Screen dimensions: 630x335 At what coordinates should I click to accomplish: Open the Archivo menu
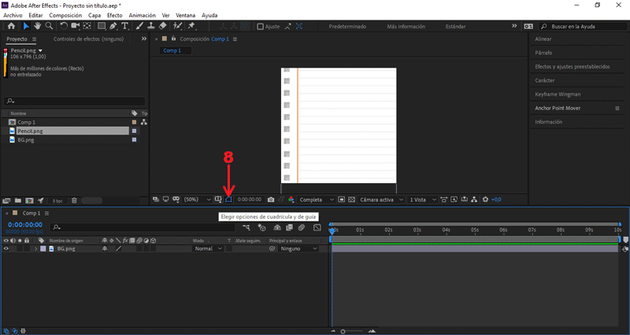click(13, 15)
